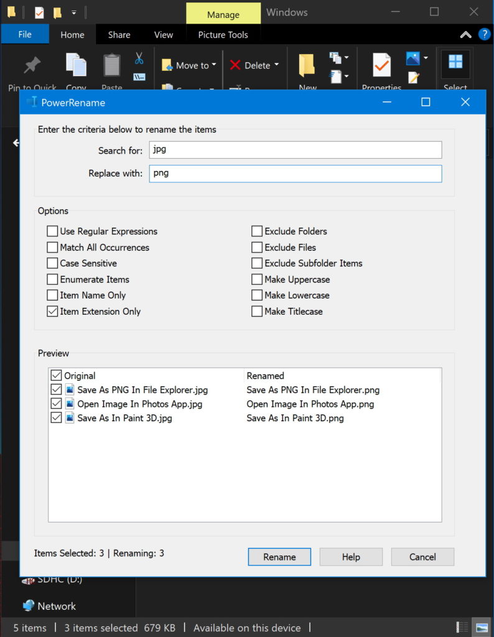Check the Make Titlecase option
Screen dimensions: 494x637
pos(257,312)
